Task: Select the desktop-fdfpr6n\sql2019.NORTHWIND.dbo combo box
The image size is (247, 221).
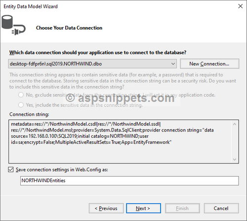Action: click(x=92, y=63)
